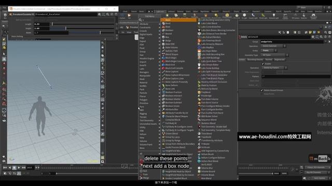The image size is (332, 186).
Task: Open the Operation dropdown showing Delete Selected
Action: [273, 46]
